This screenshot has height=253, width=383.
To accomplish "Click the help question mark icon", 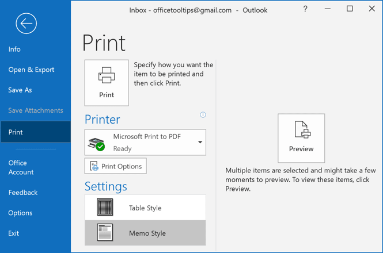I will point(305,9).
